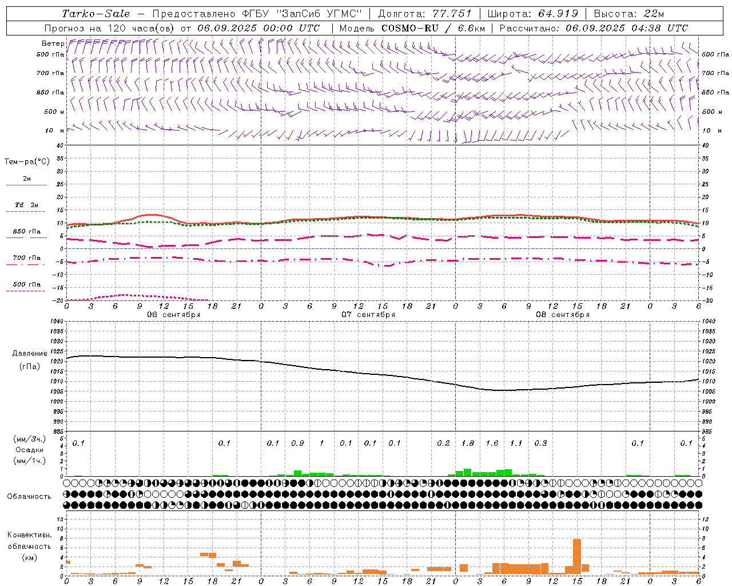
Task: Click the 0.3 precipitation value
Action: [x=540, y=444]
